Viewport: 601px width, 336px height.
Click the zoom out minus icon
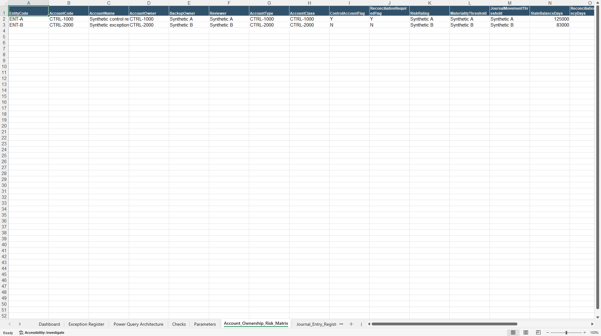click(x=548, y=333)
